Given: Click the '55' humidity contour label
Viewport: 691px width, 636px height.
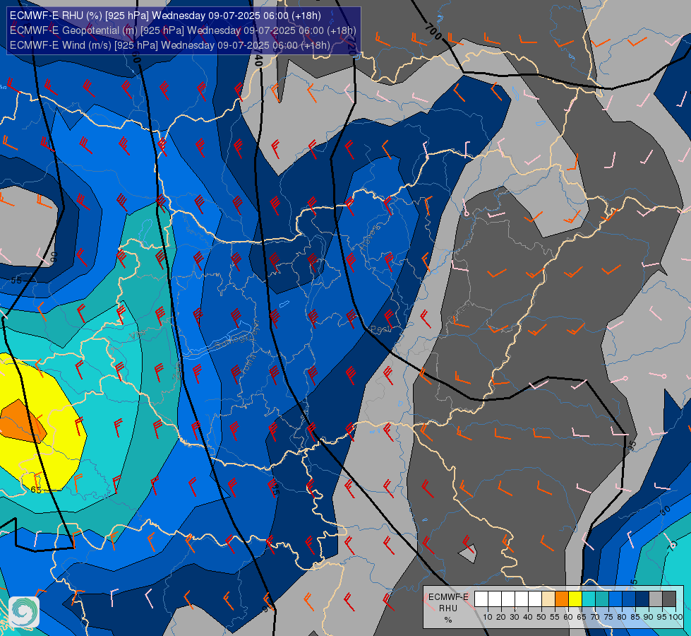Looking at the screenshot, I should pos(16,281).
